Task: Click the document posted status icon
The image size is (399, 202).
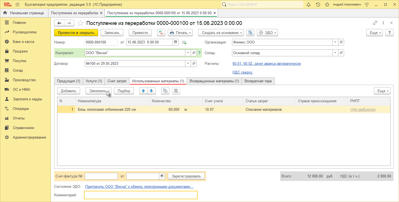Action: point(184,43)
